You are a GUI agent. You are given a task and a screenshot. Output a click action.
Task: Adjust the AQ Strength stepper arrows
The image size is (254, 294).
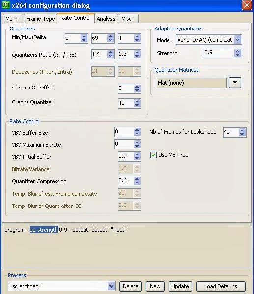(238, 53)
